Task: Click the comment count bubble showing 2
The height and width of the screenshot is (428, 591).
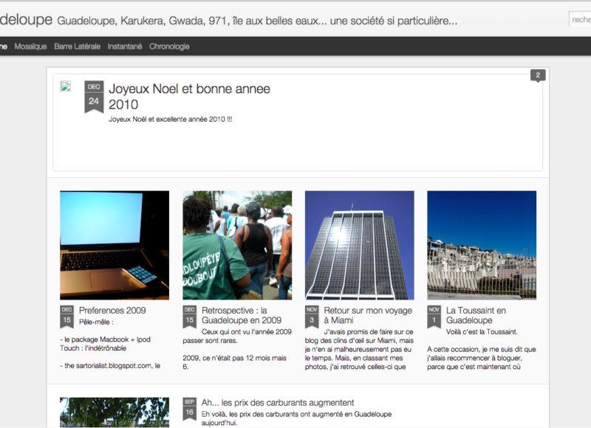Action: click(538, 75)
